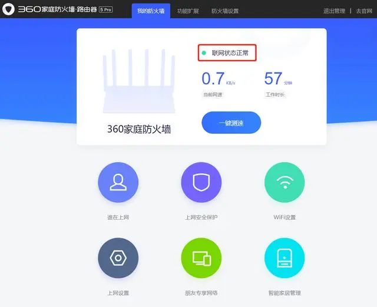Select the 联网状态正常 status text
Viewport: 377px width, 307px height.
[230, 53]
